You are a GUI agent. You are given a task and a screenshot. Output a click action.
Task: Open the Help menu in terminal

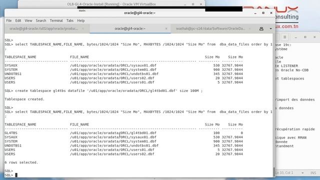pos(81,20)
